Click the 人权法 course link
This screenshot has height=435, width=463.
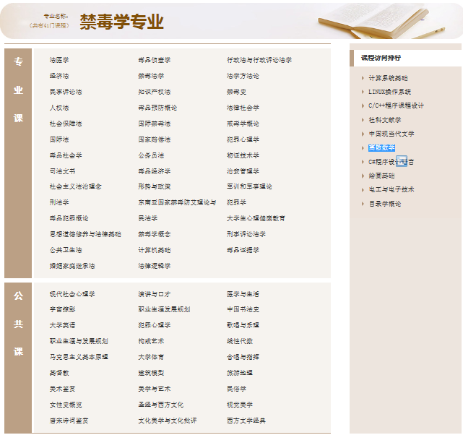[x=59, y=108]
